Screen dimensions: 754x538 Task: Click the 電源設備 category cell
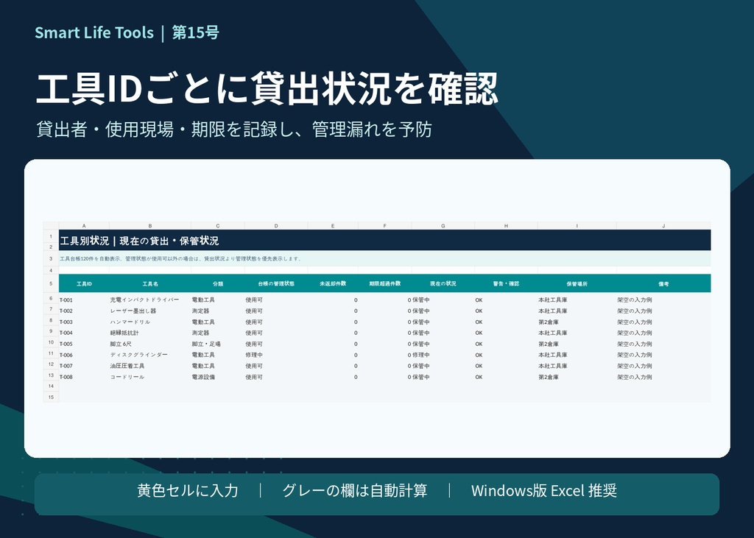click(x=218, y=377)
